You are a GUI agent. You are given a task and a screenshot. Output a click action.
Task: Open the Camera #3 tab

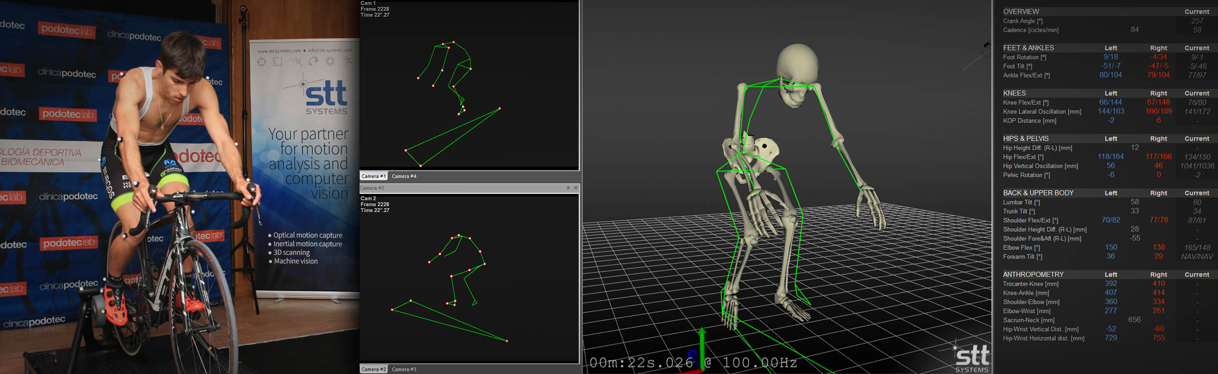[x=404, y=369]
